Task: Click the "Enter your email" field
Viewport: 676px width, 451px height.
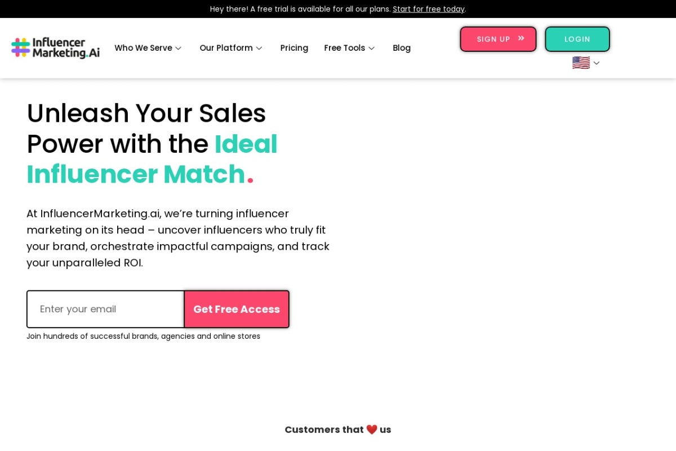Action: [x=105, y=309]
